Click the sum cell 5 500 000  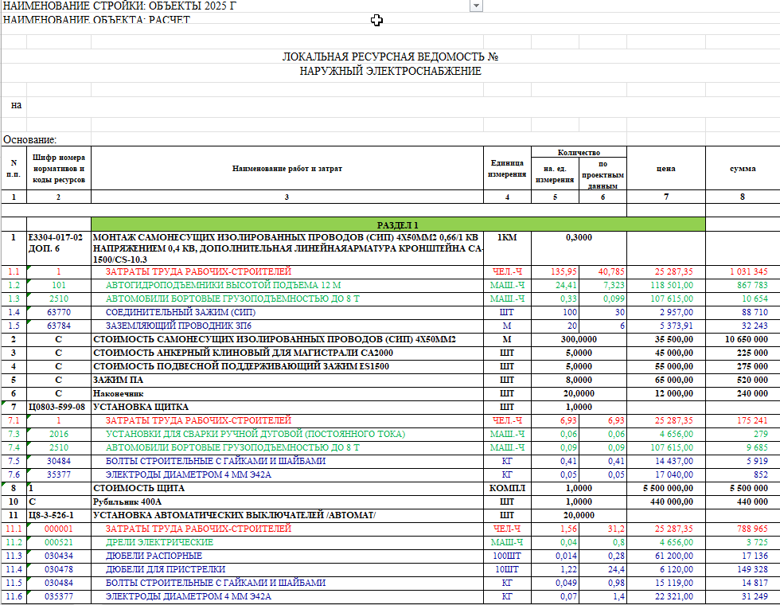(743, 488)
